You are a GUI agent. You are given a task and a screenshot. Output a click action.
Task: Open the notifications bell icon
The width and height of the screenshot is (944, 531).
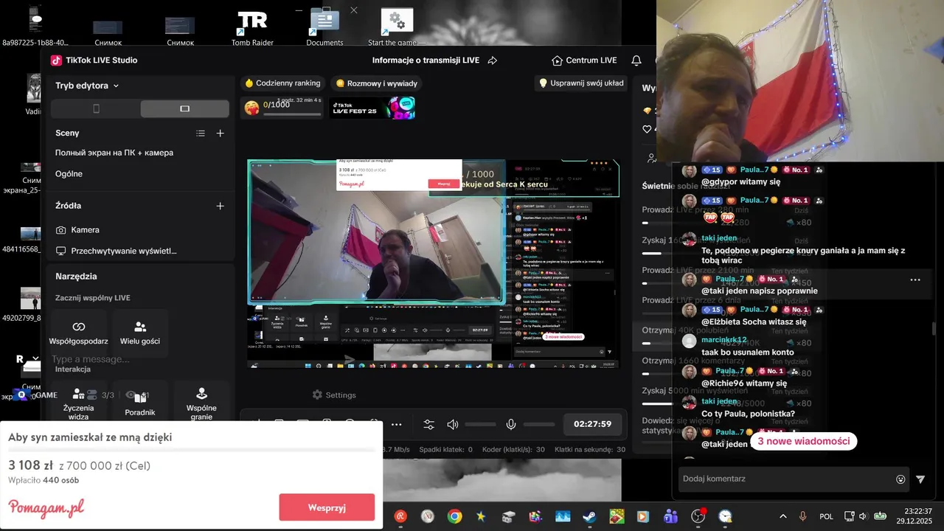pos(636,60)
